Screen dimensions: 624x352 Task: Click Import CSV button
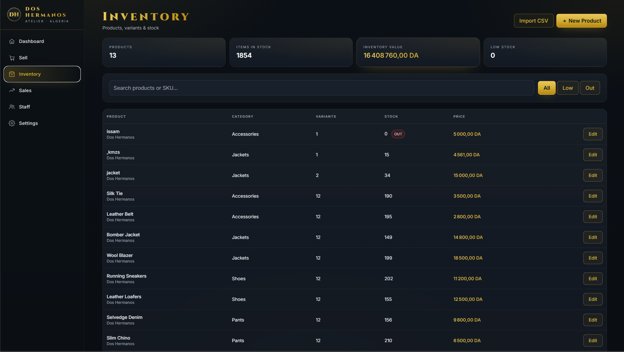(534, 21)
